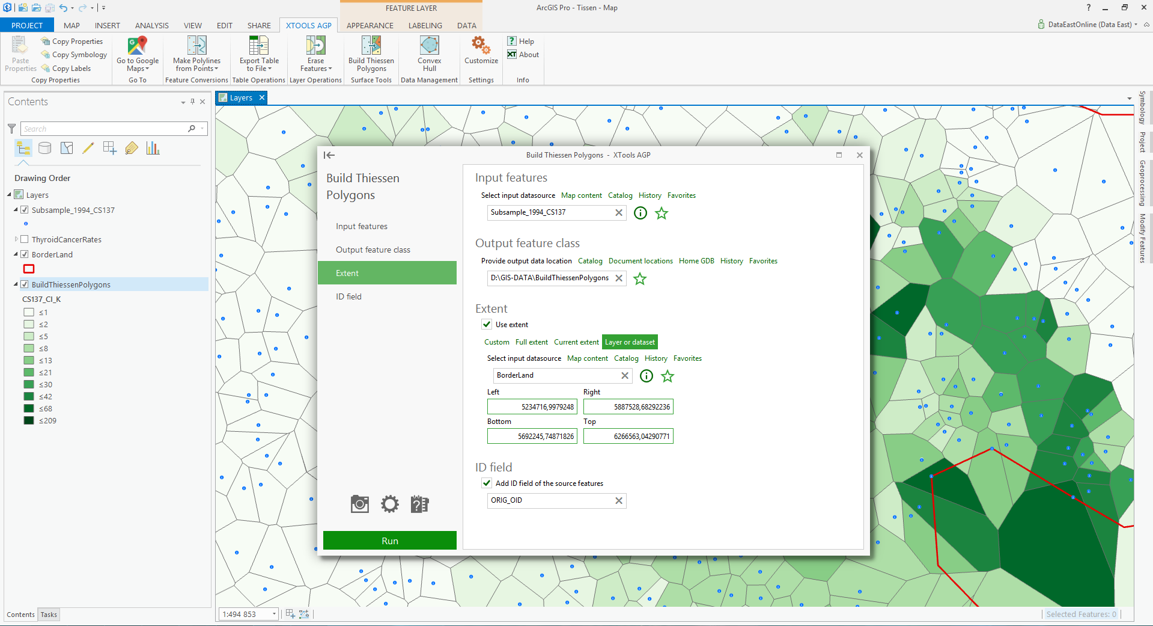Switch to the Tasks pane tab
Viewport: 1153px width, 626px height.
coord(49,615)
